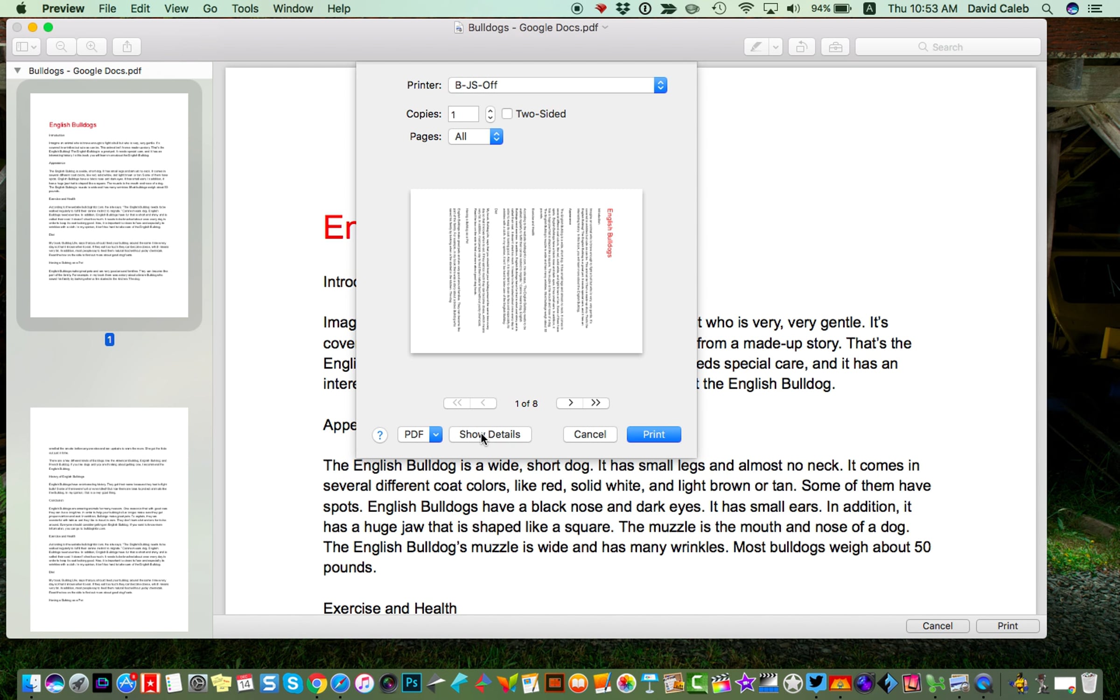
Task: Expand the PDF dropdown arrow
Action: (435, 434)
